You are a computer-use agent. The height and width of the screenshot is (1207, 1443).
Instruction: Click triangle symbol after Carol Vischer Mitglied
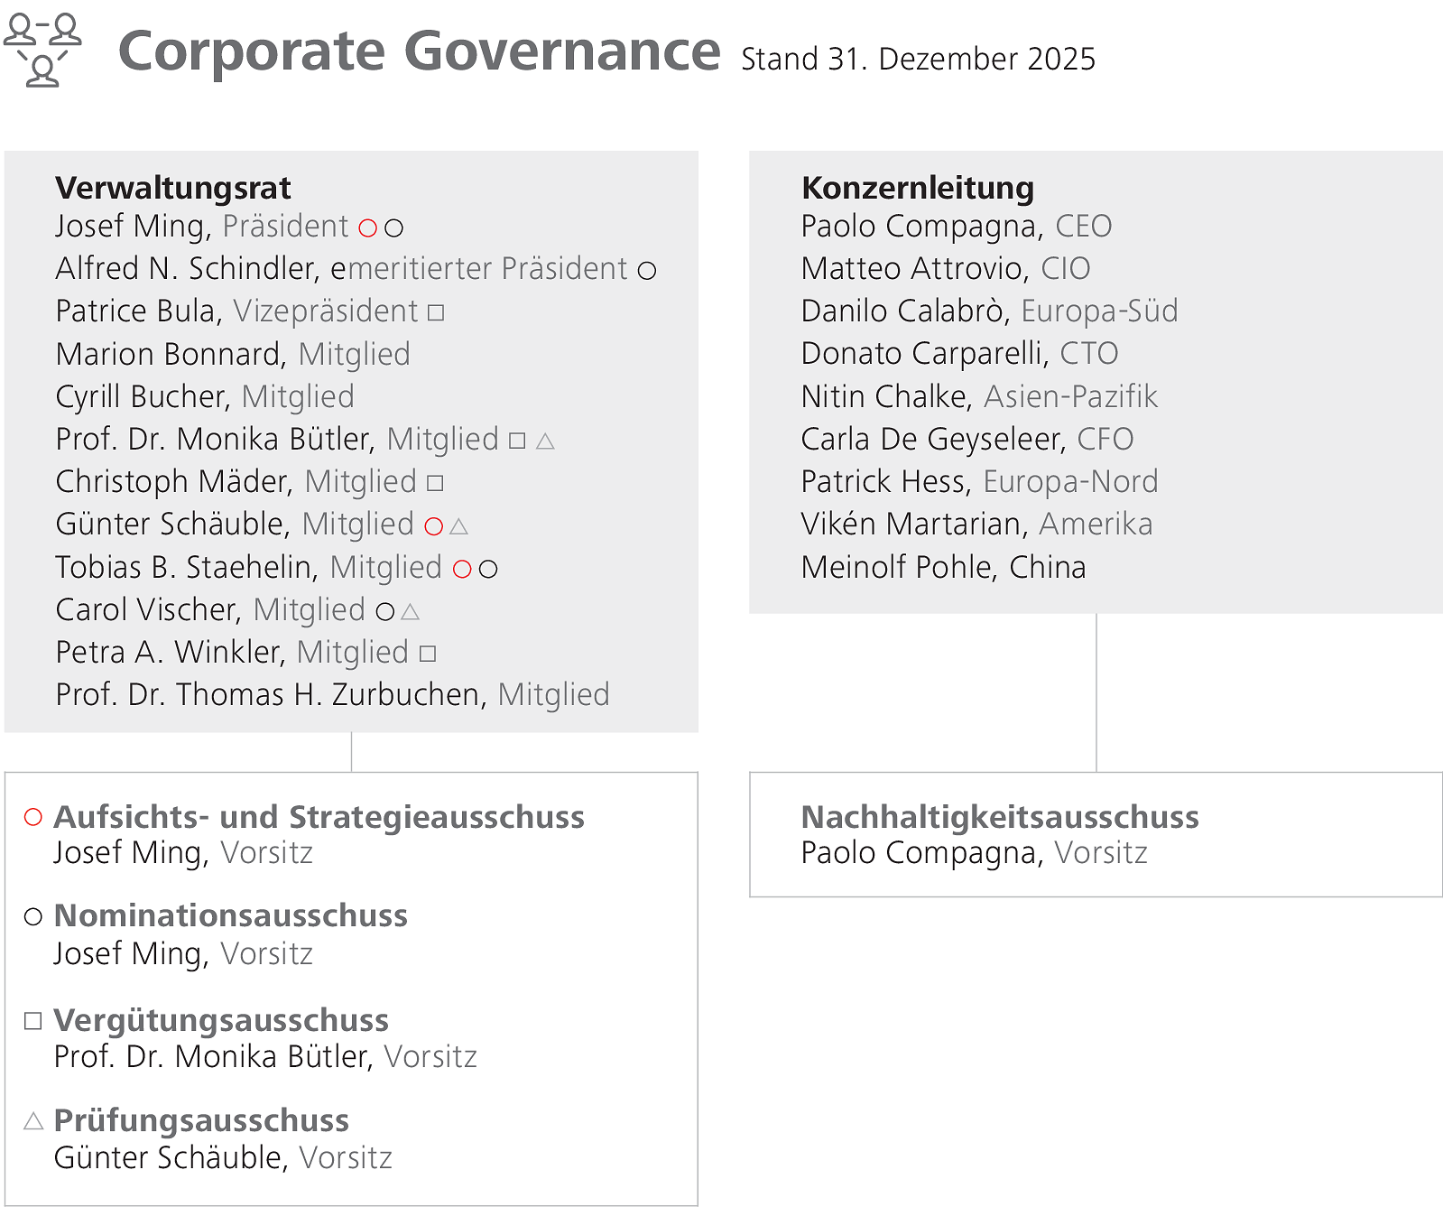pyautogui.click(x=411, y=612)
